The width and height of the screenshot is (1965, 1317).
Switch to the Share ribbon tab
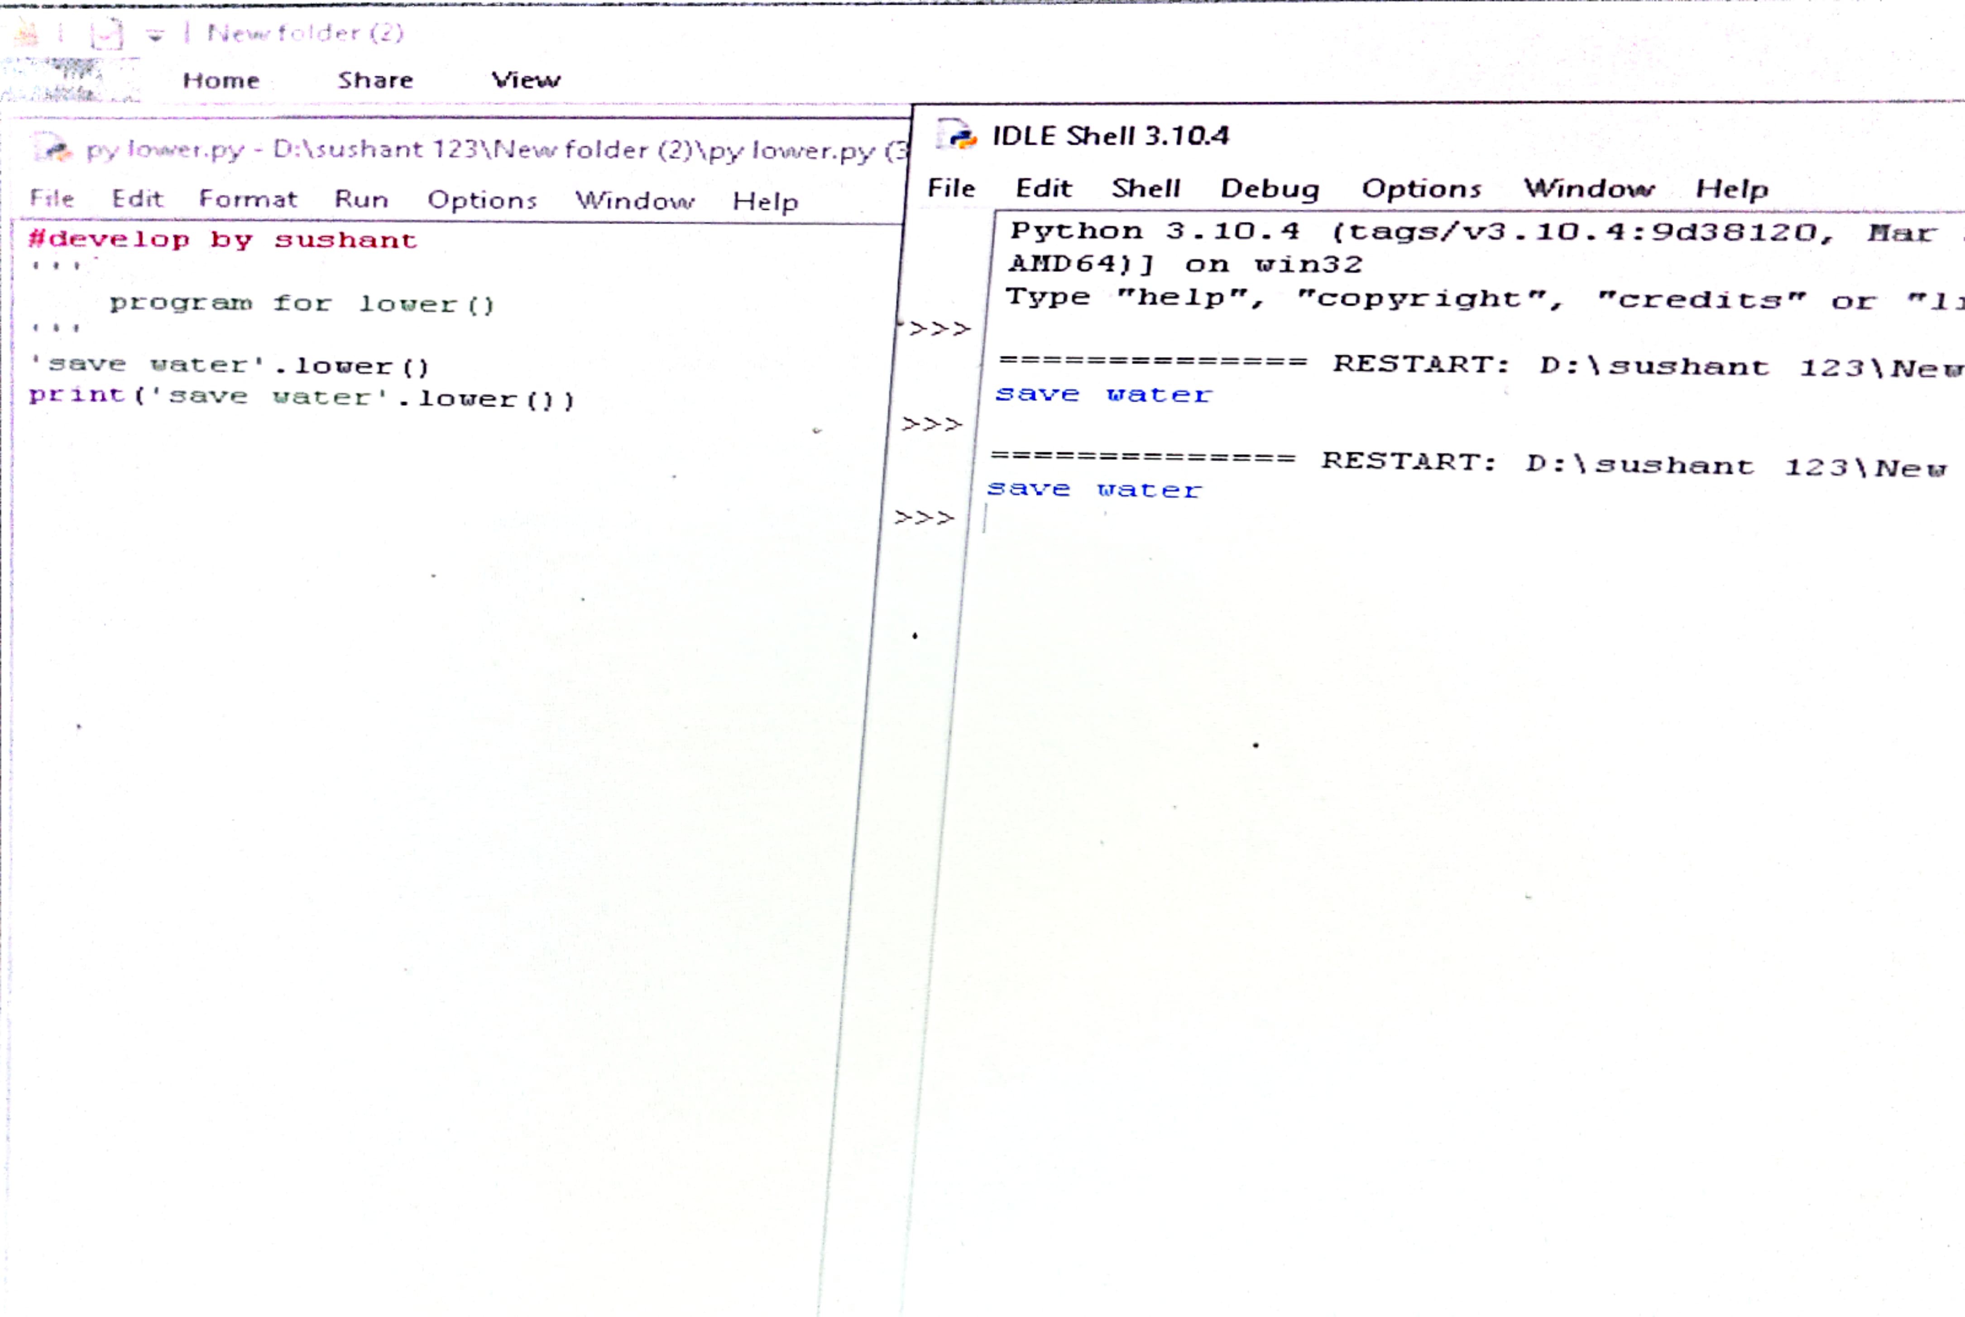(375, 81)
